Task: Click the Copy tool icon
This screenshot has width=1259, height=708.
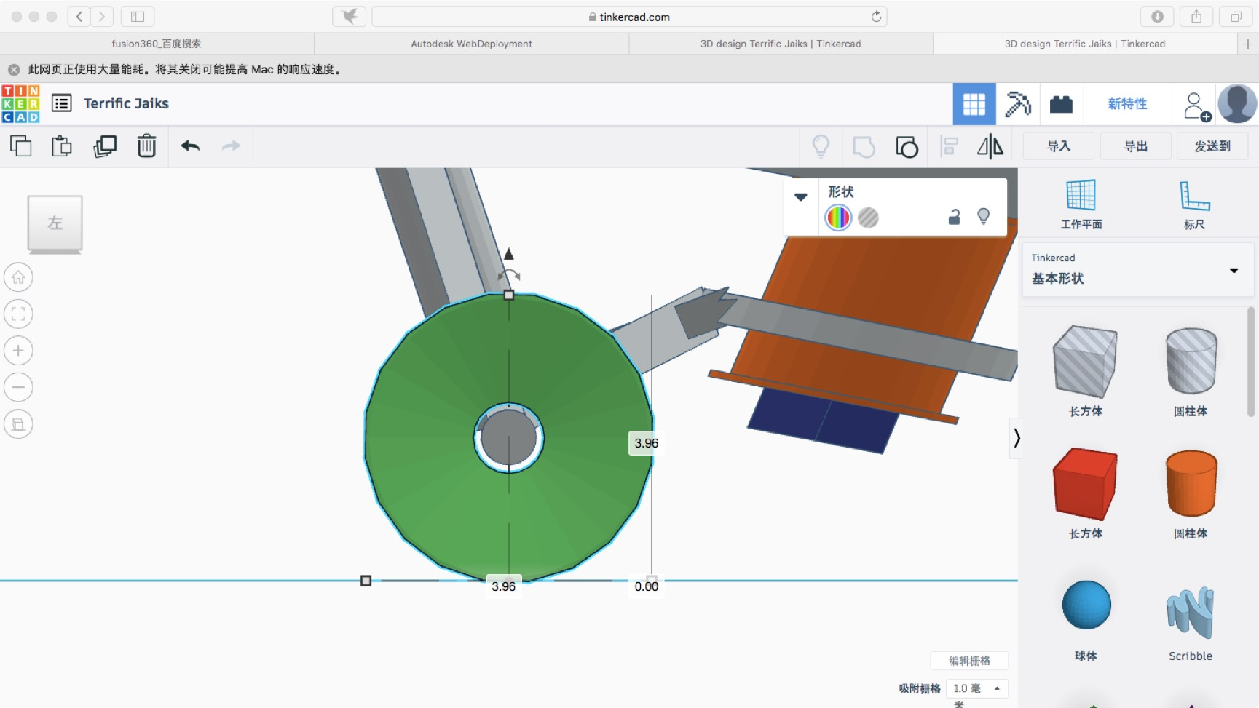Action: 20,146
